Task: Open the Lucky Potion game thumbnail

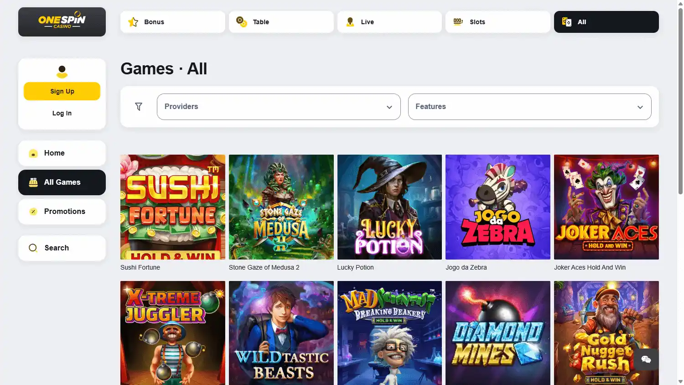Action: (x=390, y=207)
